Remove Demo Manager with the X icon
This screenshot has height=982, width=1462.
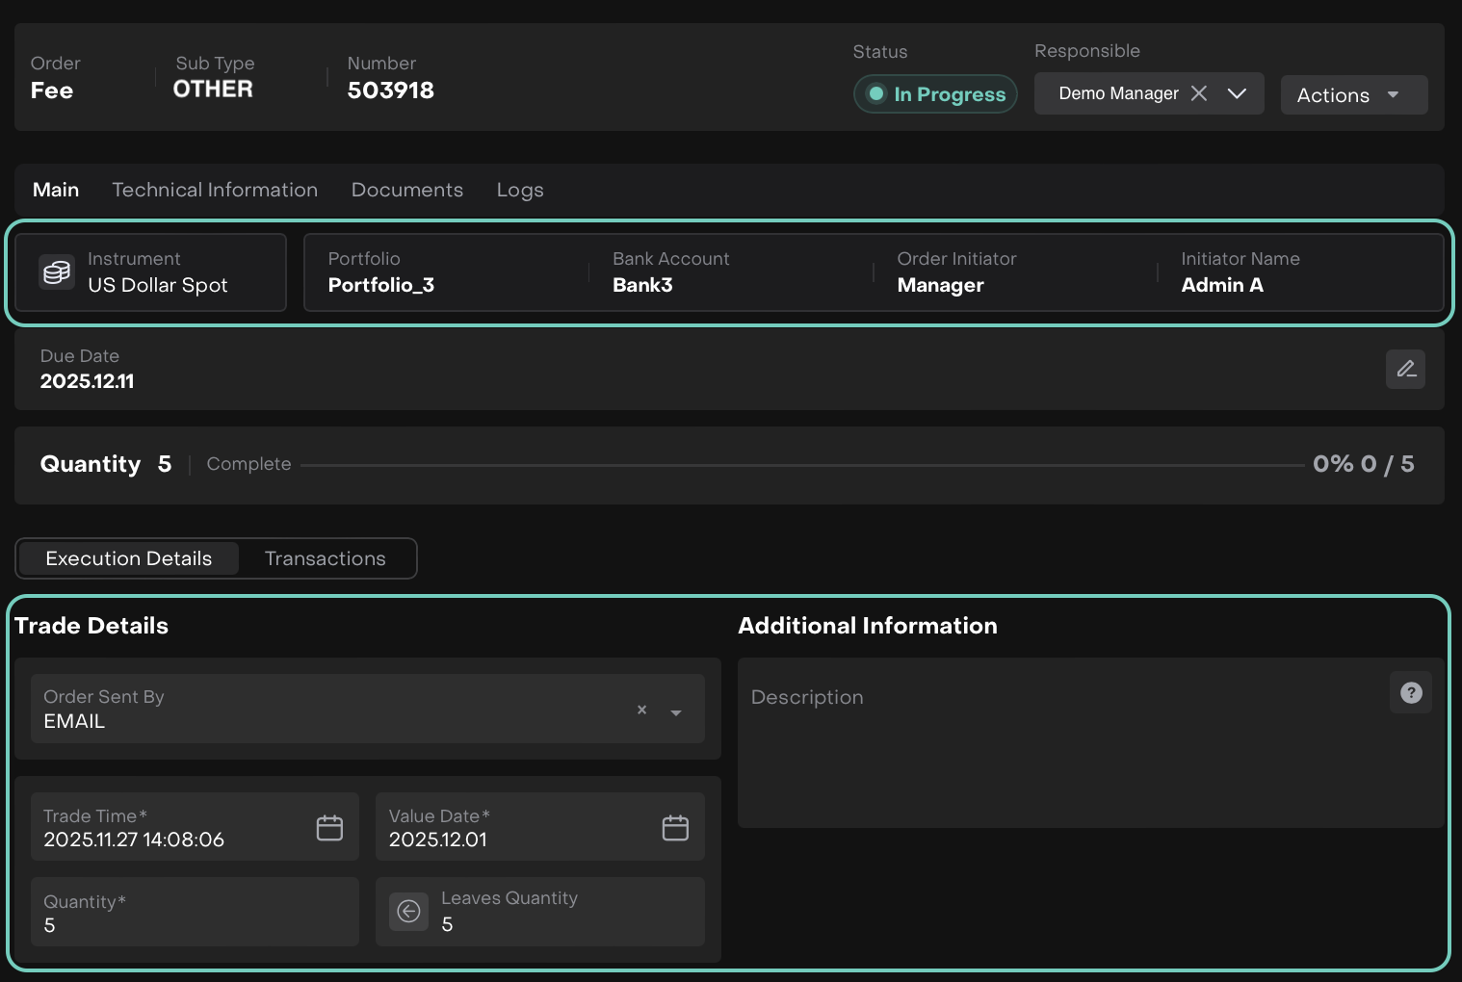coord(1199,93)
